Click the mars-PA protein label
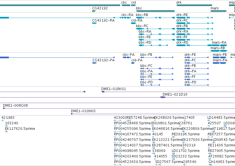Screen dimensions: 235x166 (220, 60)
